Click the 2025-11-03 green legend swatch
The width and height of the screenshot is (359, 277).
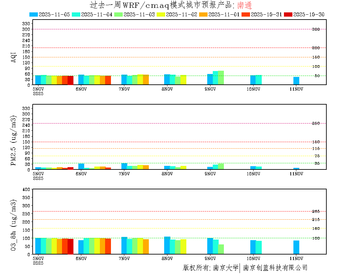[x=118, y=14]
